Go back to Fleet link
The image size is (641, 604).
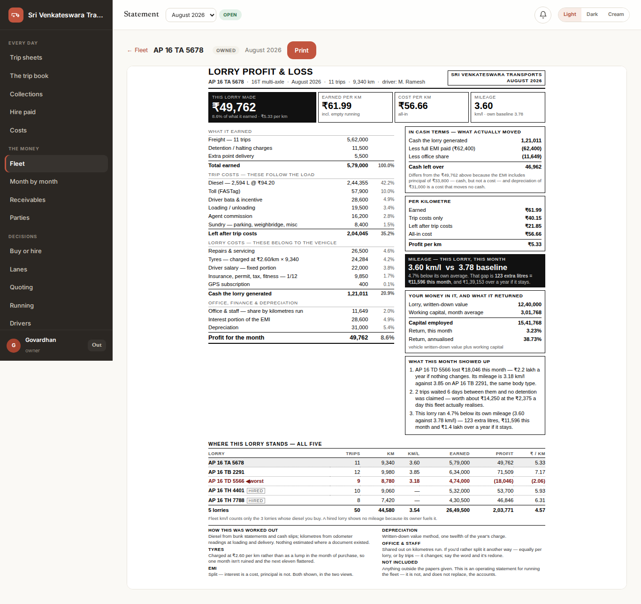(137, 50)
